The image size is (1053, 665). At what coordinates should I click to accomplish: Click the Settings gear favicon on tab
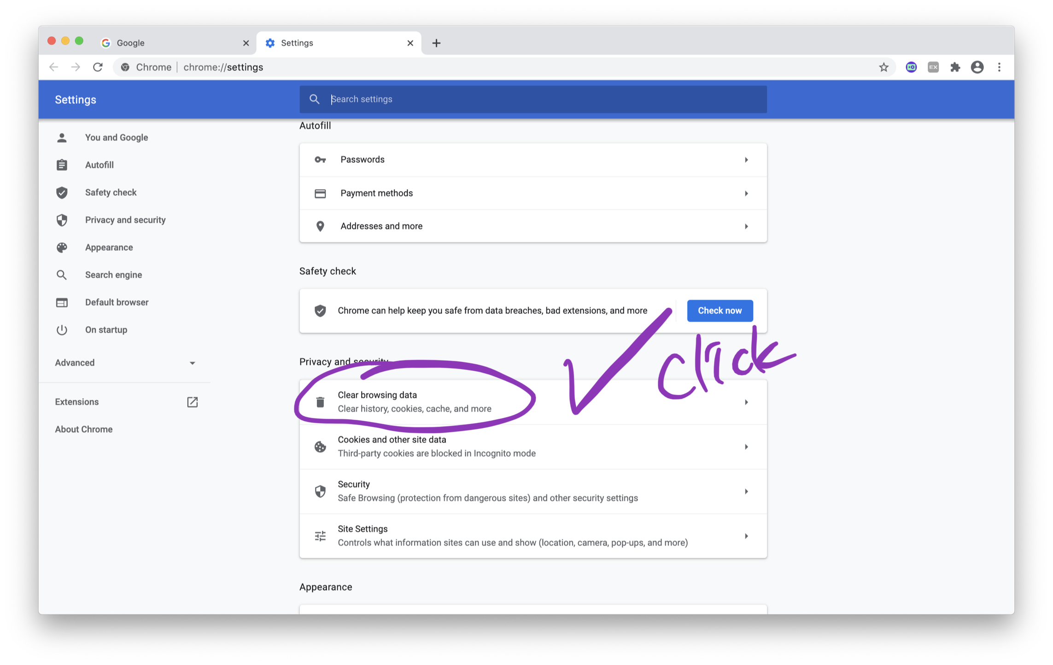270,43
